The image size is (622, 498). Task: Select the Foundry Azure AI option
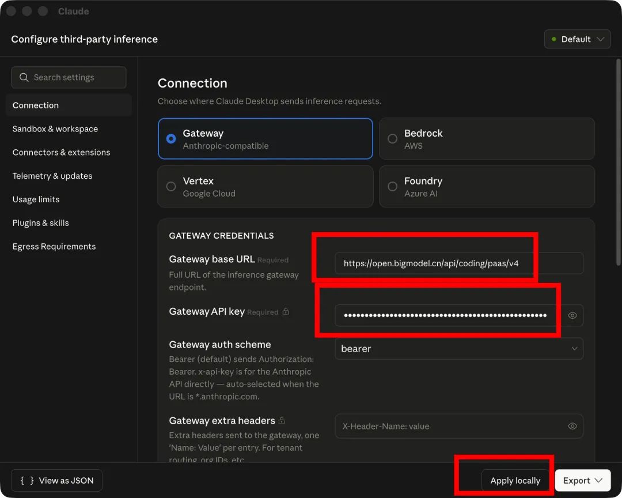click(x=393, y=187)
